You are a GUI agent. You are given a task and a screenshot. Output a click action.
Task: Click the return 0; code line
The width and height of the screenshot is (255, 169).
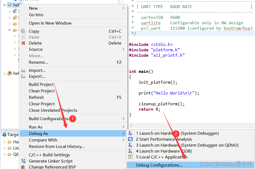click(x=149, y=109)
